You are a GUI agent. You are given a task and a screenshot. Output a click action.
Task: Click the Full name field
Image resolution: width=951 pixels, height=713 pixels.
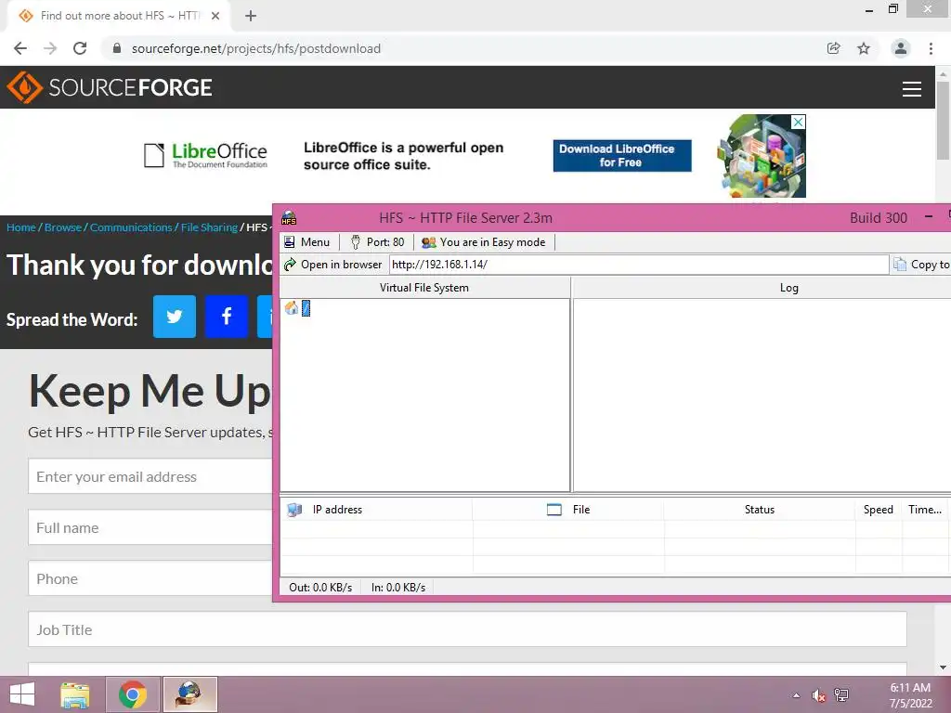[150, 527]
